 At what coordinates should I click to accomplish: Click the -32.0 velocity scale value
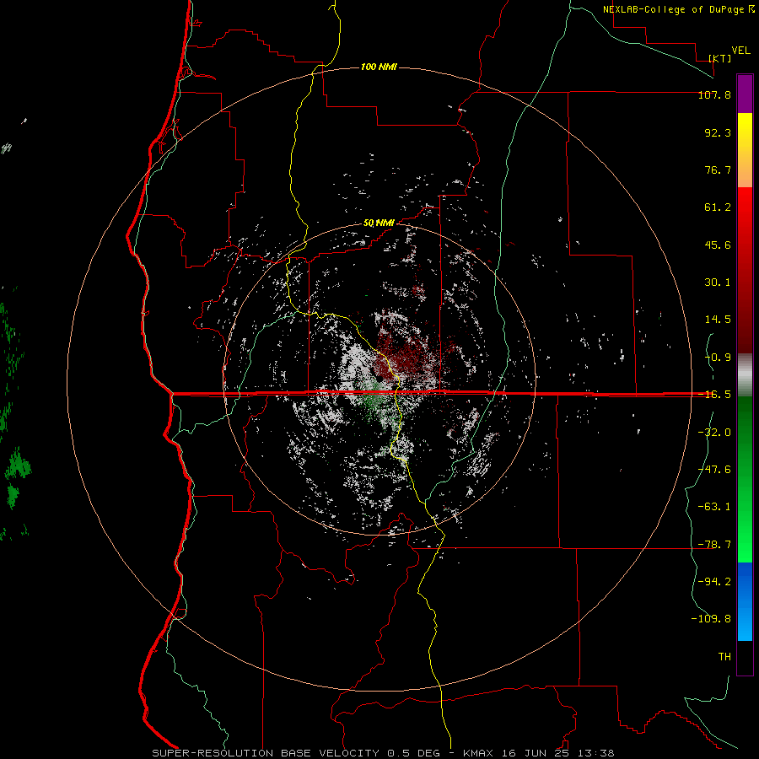pos(714,433)
